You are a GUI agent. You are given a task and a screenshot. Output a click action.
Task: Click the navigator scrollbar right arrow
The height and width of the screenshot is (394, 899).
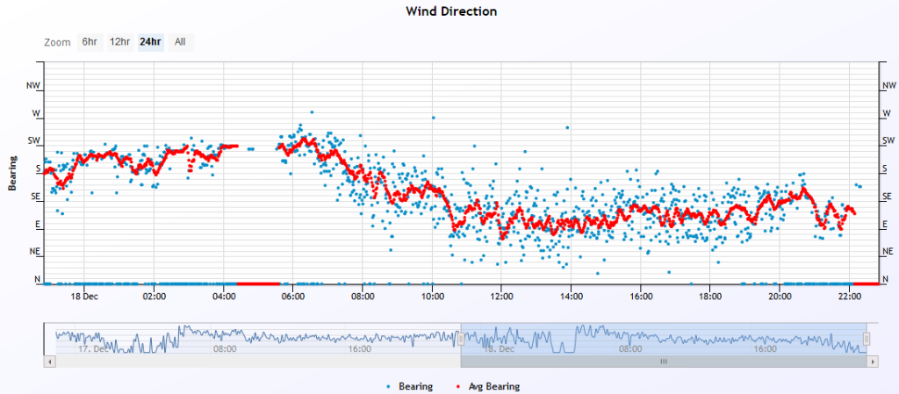[x=873, y=362]
